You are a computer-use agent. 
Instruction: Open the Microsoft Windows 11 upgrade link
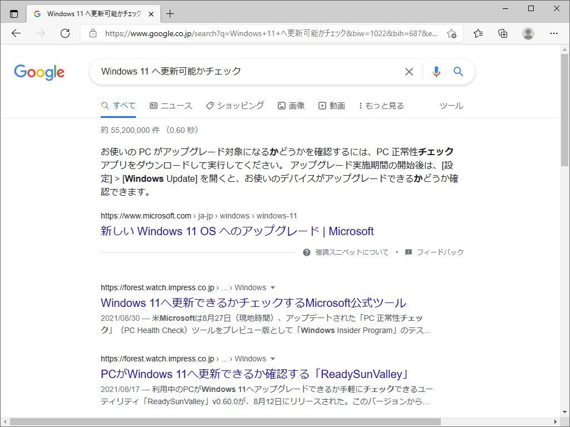237,231
